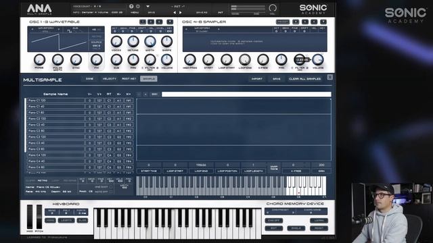The height and width of the screenshot is (243, 433).
Task: Click the PULSE WIDTH knob
Action: click(x=58, y=60)
